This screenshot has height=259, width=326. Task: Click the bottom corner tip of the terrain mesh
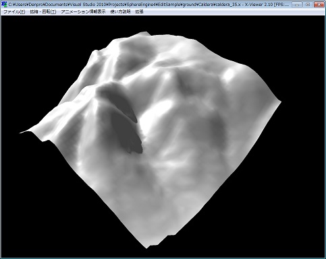(146, 246)
